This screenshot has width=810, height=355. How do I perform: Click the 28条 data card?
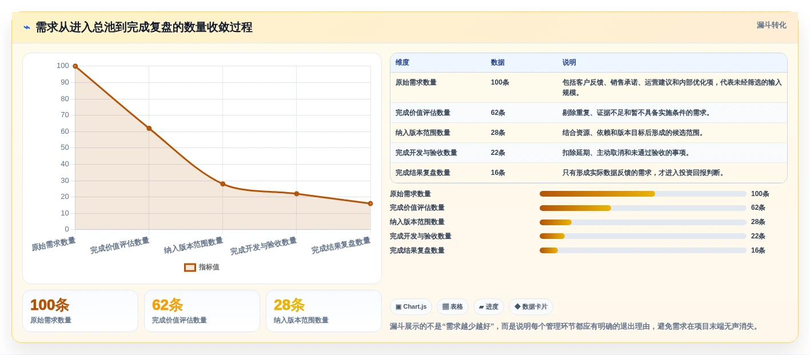point(324,311)
